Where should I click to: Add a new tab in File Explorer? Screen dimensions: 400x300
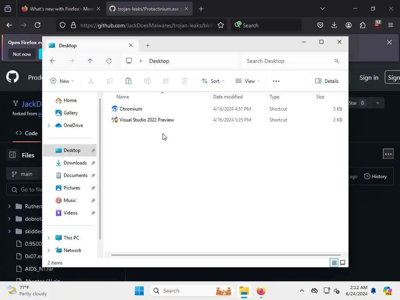pos(148,45)
